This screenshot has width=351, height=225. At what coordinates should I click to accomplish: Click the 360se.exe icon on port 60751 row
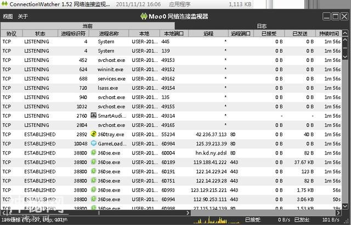[x=94, y=180]
